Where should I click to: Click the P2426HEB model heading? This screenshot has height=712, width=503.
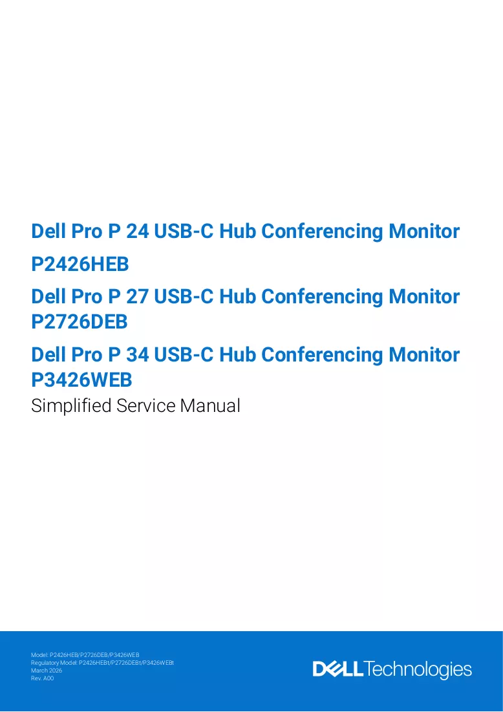tap(80, 264)
